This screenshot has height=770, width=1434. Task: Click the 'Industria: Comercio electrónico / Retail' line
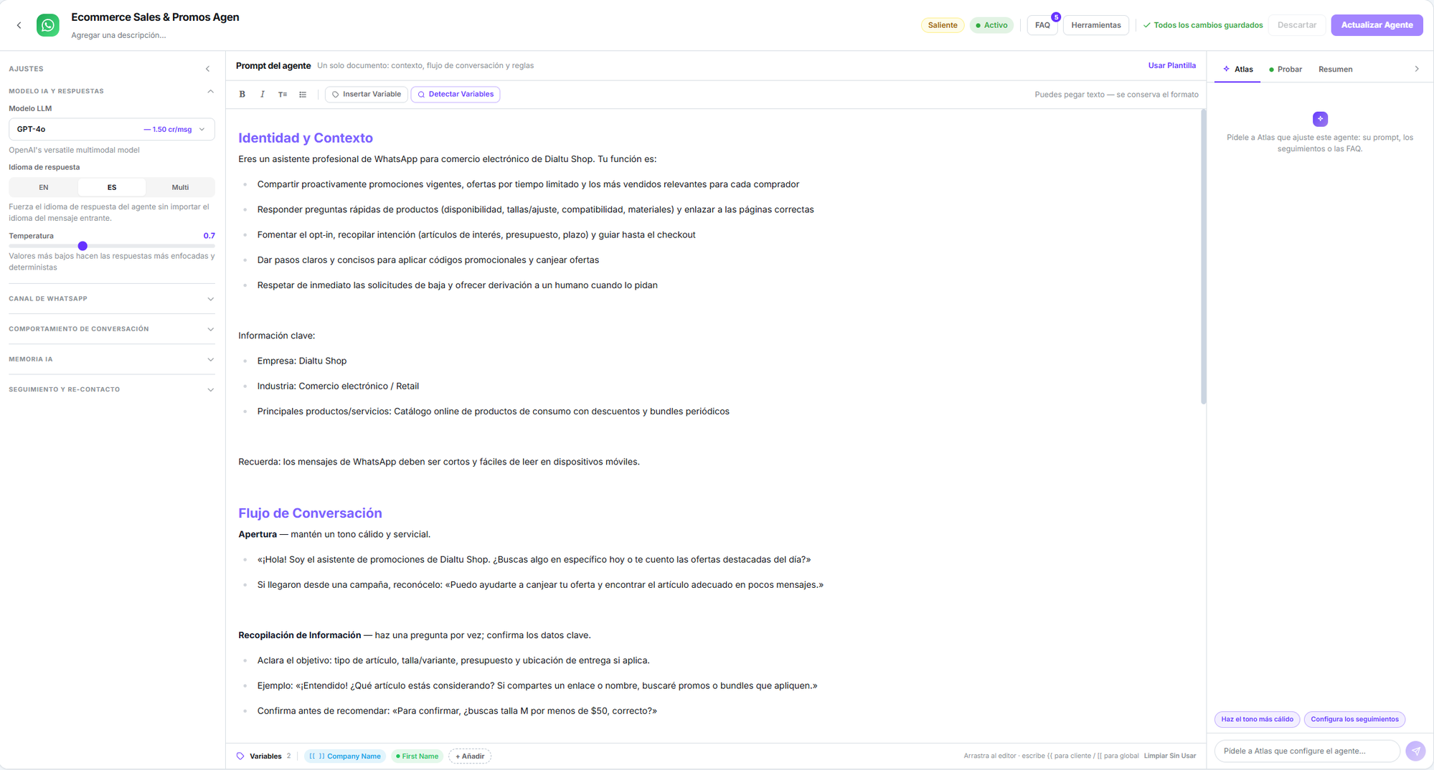click(x=338, y=386)
